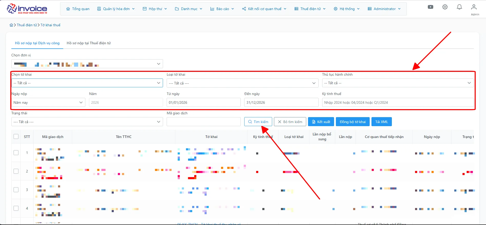Open the settings gear icon

(445, 7)
